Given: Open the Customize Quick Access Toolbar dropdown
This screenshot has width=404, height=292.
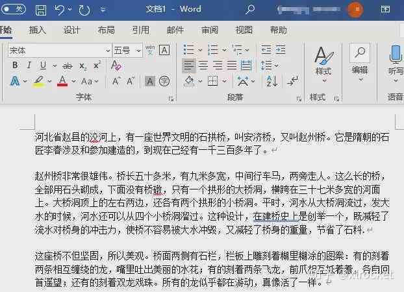Looking at the screenshot, I should pos(103,10).
